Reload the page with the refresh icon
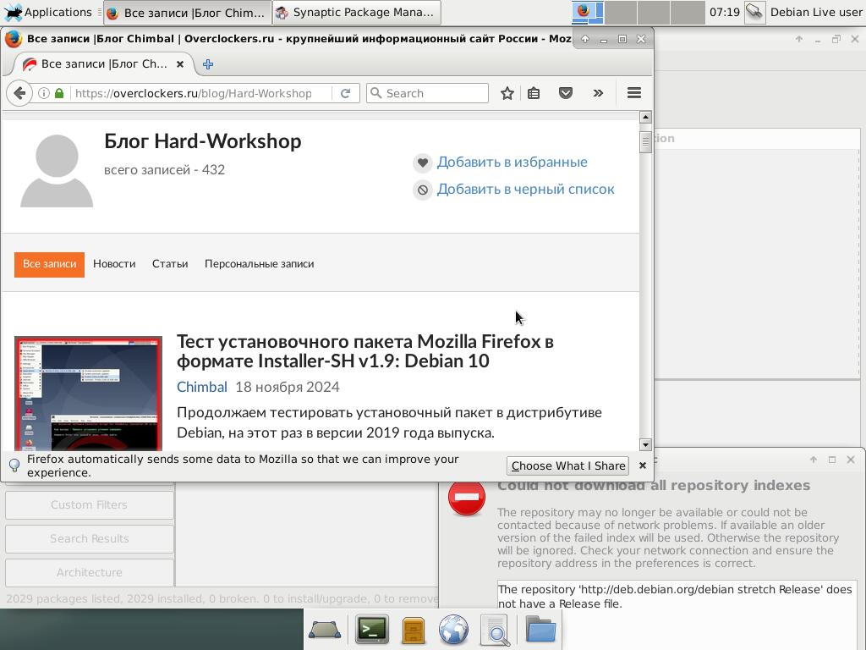 [346, 93]
